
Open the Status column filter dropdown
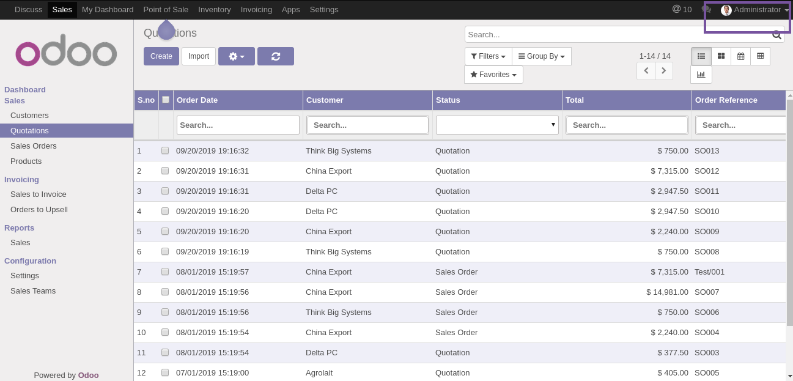tap(496, 125)
